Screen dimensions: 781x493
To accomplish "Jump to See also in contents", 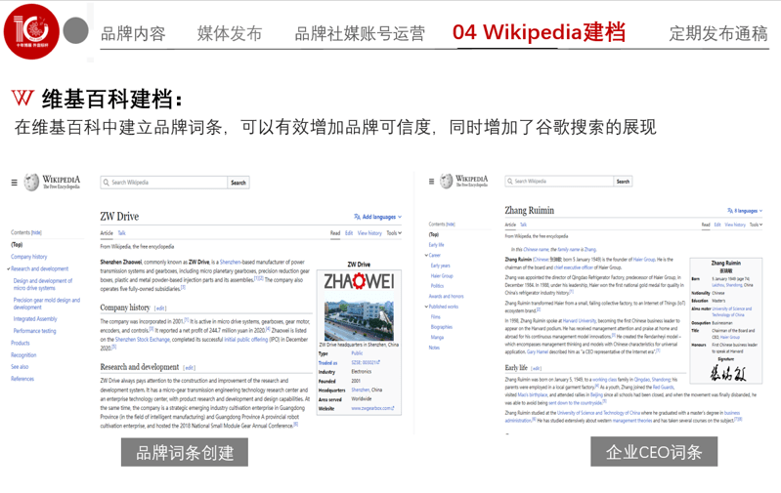I will (20, 367).
